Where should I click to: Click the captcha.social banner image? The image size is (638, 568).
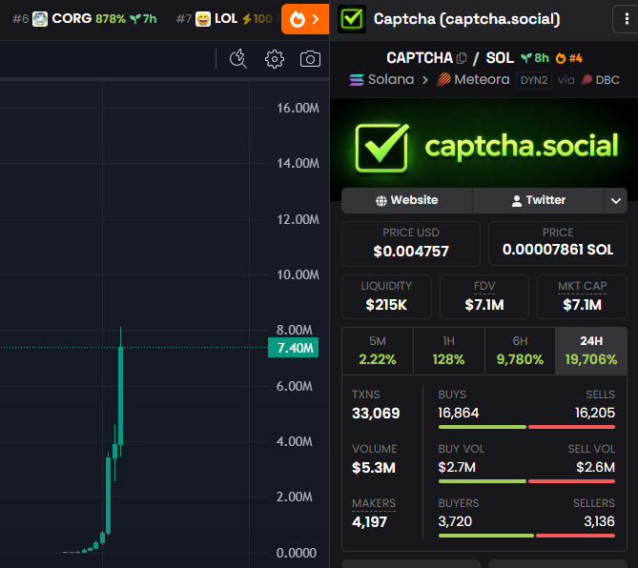pos(484,147)
